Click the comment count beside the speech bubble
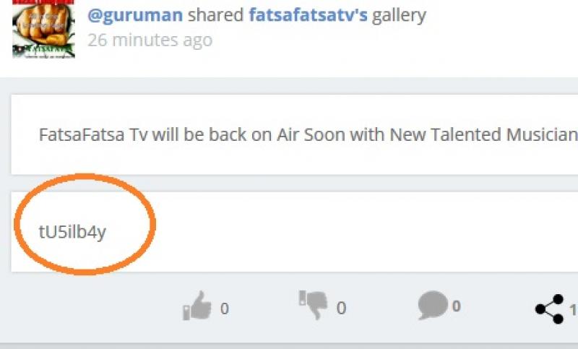 (x=457, y=306)
